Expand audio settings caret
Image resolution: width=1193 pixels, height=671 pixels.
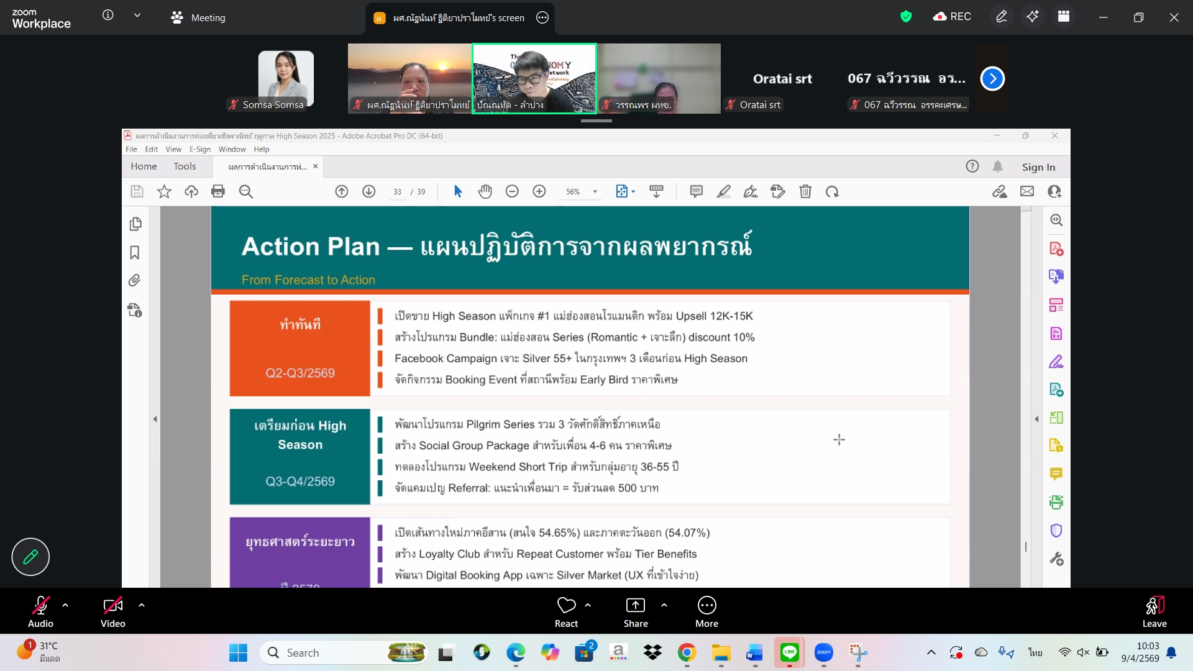(x=65, y=605)
